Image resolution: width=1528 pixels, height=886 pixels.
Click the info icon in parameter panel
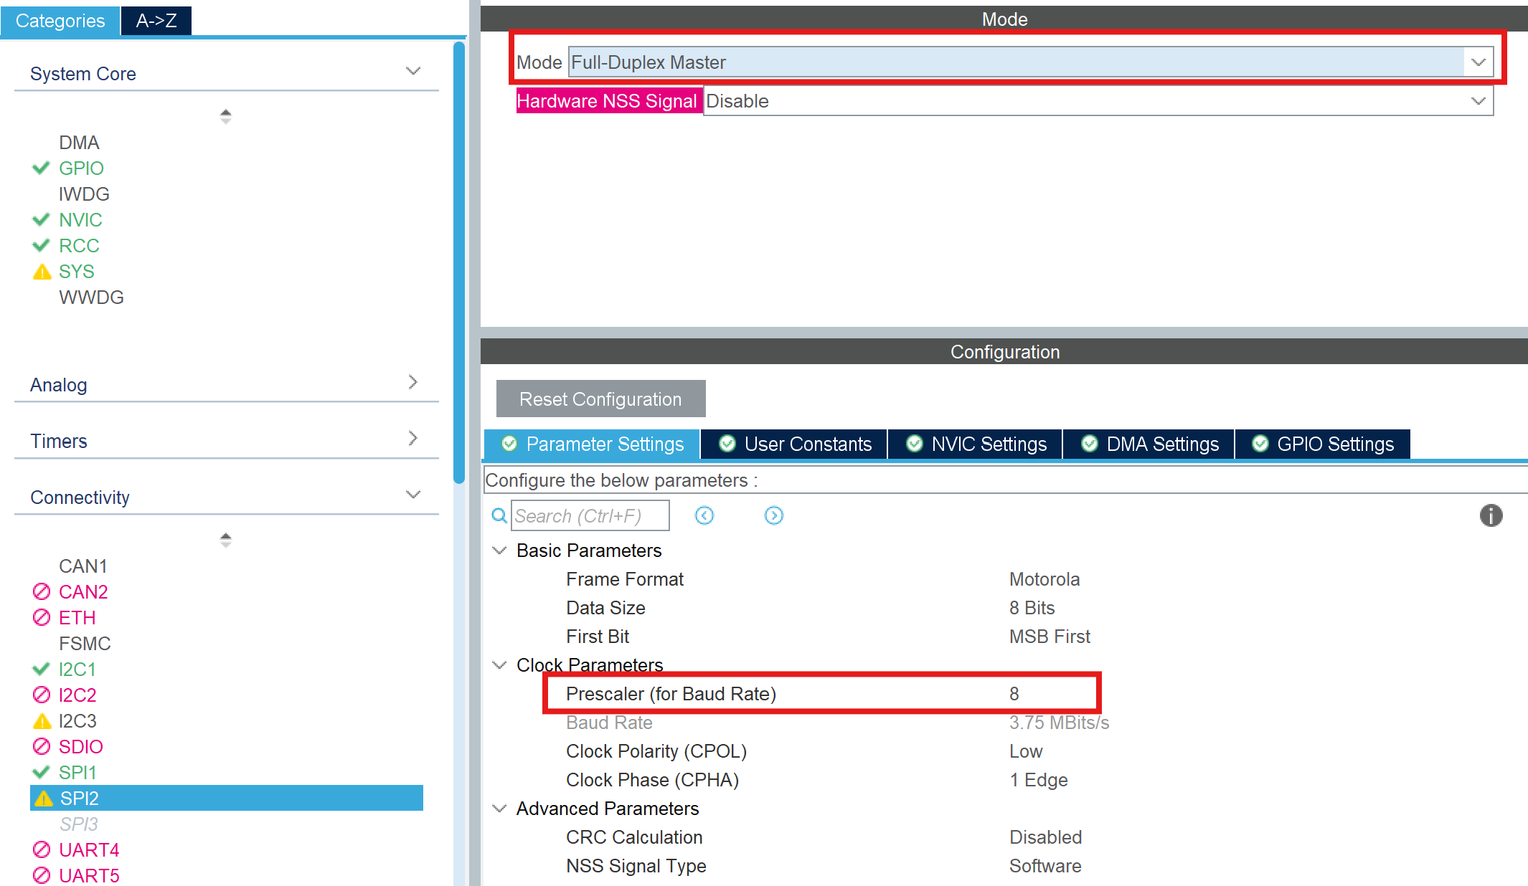1491,515
